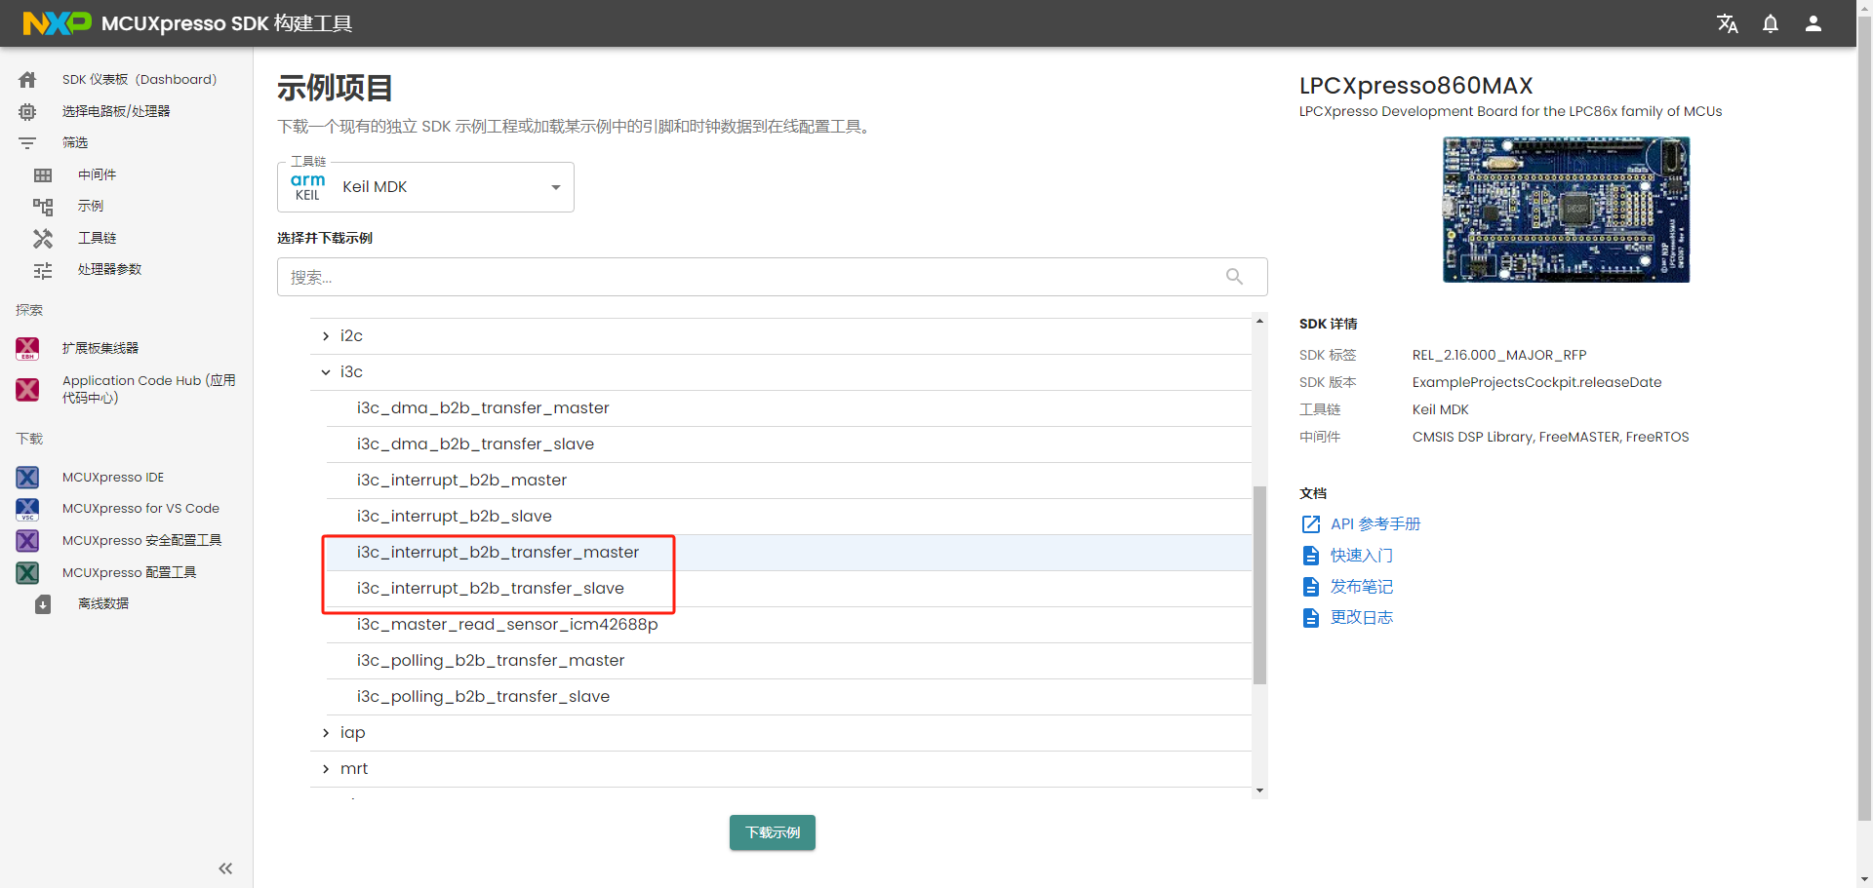Expand the iap example group
The width and height of the screenshot is (1873, 888).
(x=326, y=732)
